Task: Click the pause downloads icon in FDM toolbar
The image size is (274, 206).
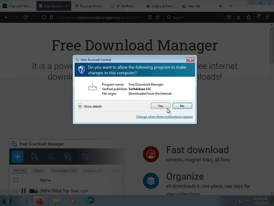Action: point(52,156)
